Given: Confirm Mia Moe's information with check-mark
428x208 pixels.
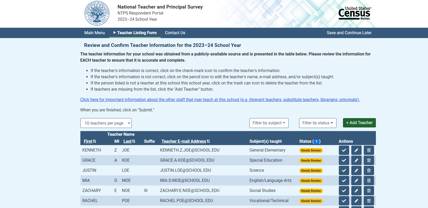Looking at the screenshot, I should point(344,181).
